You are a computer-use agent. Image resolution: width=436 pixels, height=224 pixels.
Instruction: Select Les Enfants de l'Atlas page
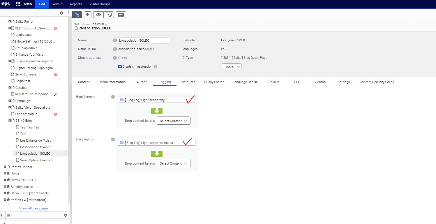[36, 140]
